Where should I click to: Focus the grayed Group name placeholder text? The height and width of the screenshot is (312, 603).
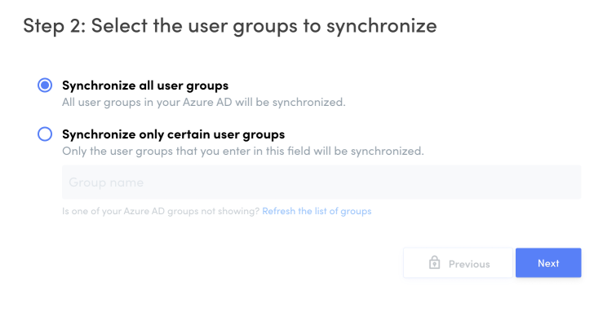(x=106, y=182)
